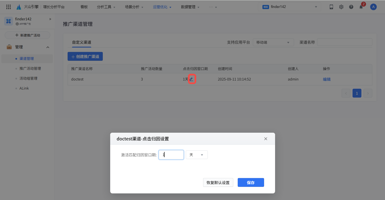Select page 1 in pagination

(x=357, y=93)
